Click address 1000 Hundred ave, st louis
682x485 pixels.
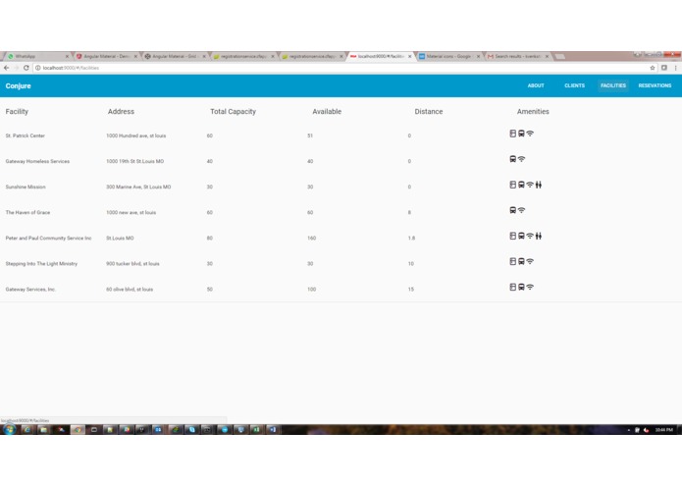click(136, 135)
